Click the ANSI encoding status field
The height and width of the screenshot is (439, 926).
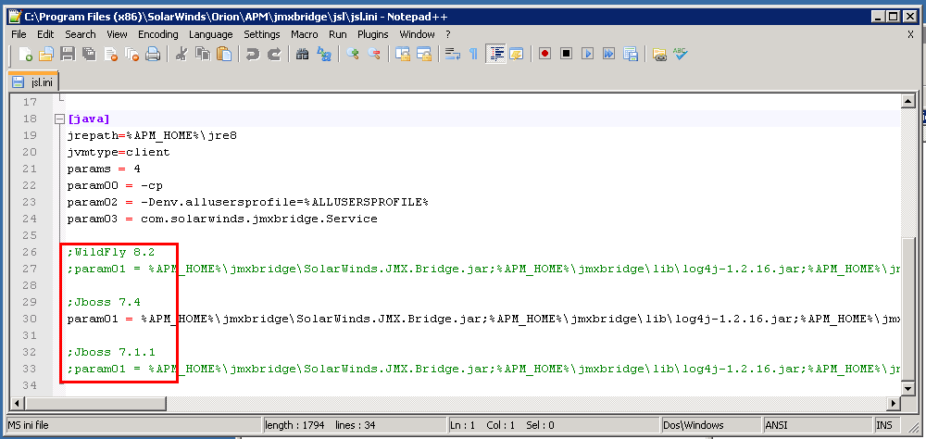point(816,425)
